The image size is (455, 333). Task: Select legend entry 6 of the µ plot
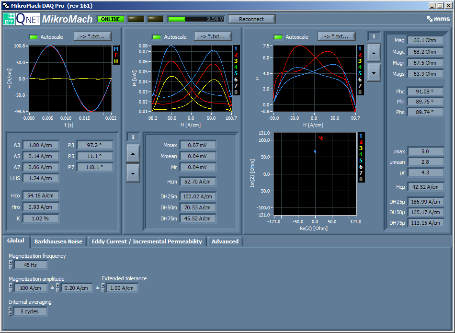click(360, 80)
